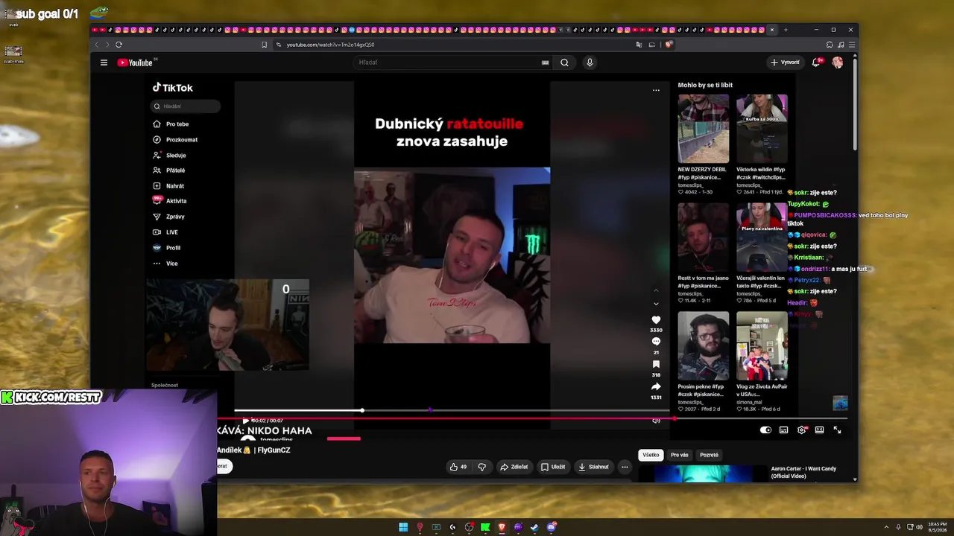Open Vlog ze života AvPair thumbnail
Image resolution: width=954 pixels, height=536 pixels.
coord(762,346)
